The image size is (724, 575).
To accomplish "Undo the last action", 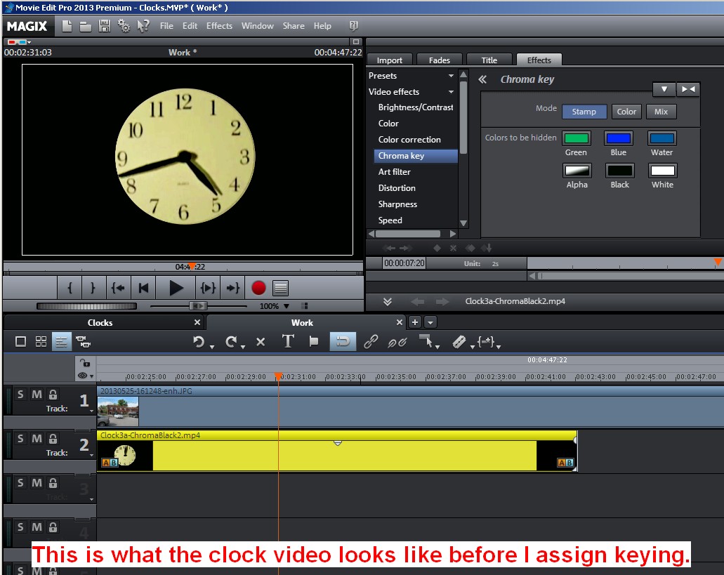I will pyautogui.click(x=199, y=342).
